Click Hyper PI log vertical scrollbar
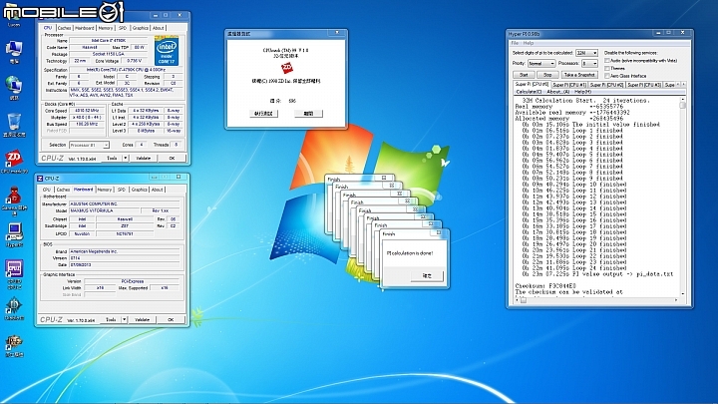718x404 pixels. [x=682, y=197]
